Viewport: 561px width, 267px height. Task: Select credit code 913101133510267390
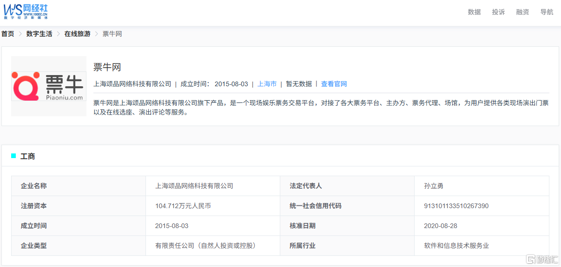456,206
